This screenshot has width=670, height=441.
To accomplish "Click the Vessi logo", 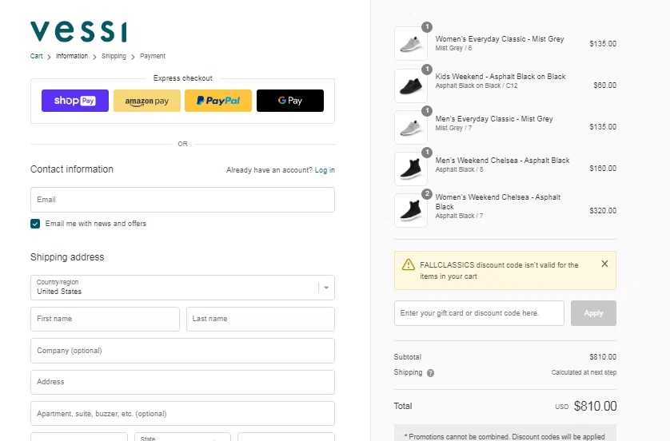I will 78,32.
